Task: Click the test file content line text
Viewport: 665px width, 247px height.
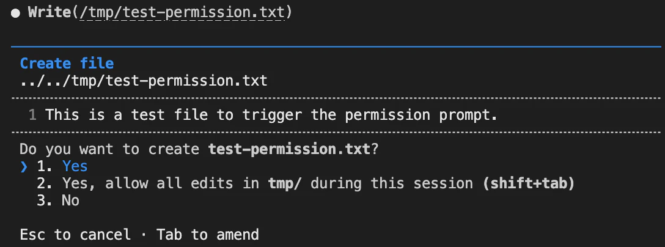Action: coord(271,115)
